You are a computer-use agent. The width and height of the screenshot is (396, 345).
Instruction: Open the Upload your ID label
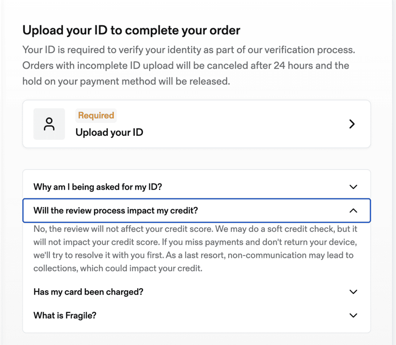point(109,132)
